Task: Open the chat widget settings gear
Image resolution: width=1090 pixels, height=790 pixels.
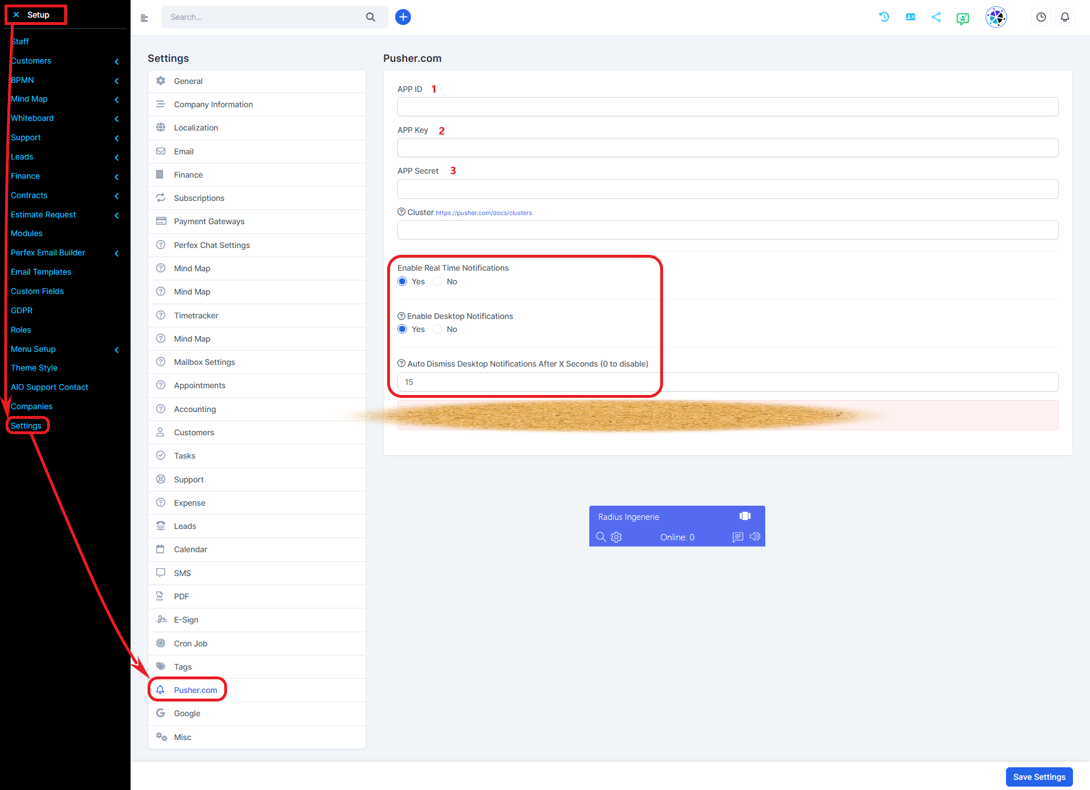Action: click(617, 537)
